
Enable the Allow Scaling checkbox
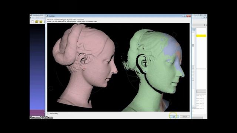point(48,113)
